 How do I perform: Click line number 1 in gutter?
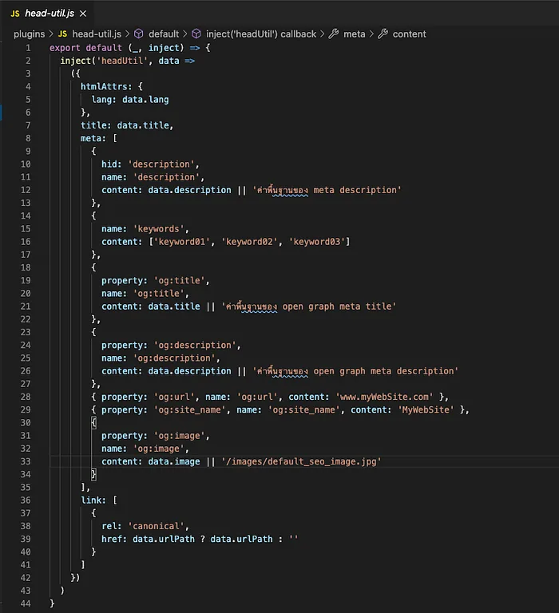[x=28, y=48]
